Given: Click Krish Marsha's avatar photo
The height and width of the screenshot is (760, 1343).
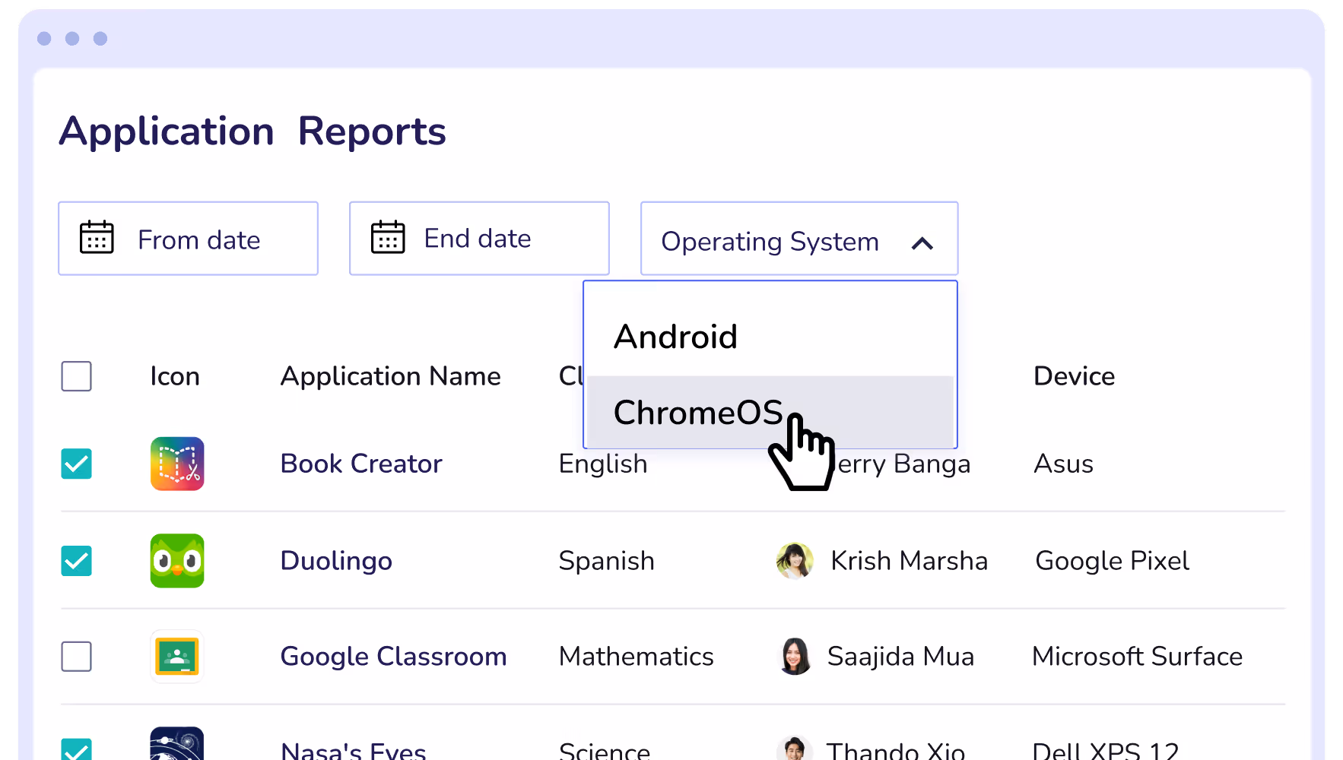Looking at the screenshot, I should pyautogui.click(x=795, y=561).
